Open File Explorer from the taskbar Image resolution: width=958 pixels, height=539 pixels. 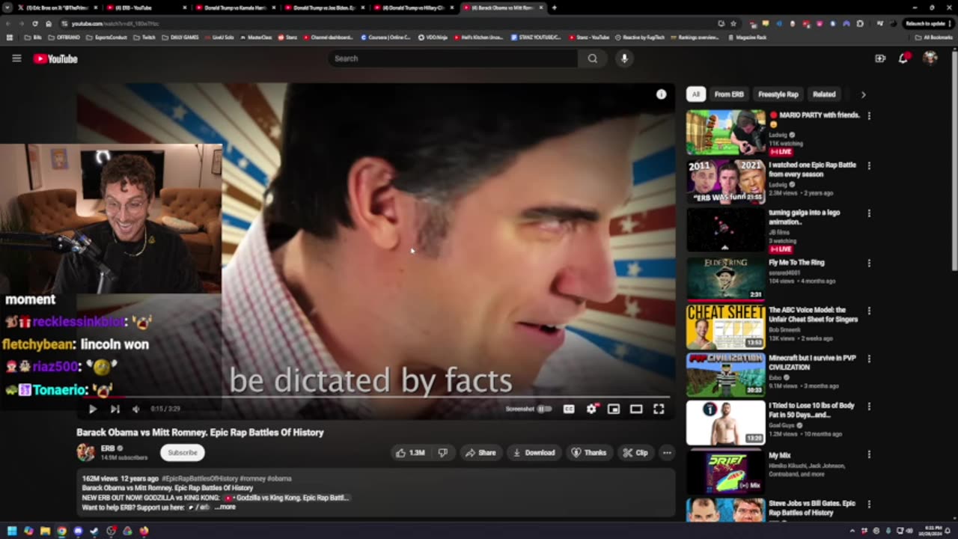click(x=45, y=531)
